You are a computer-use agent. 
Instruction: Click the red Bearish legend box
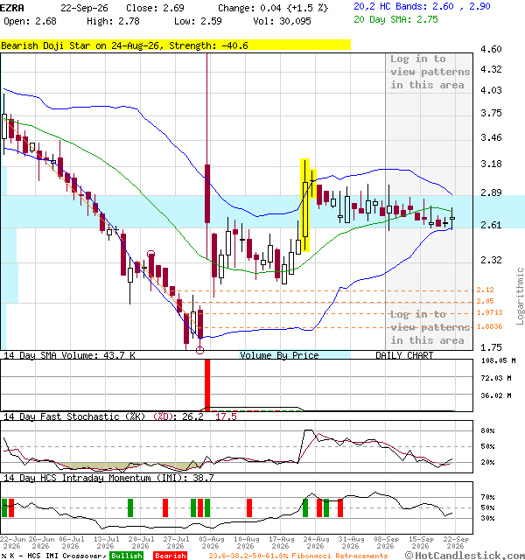(x=171, y=556)
